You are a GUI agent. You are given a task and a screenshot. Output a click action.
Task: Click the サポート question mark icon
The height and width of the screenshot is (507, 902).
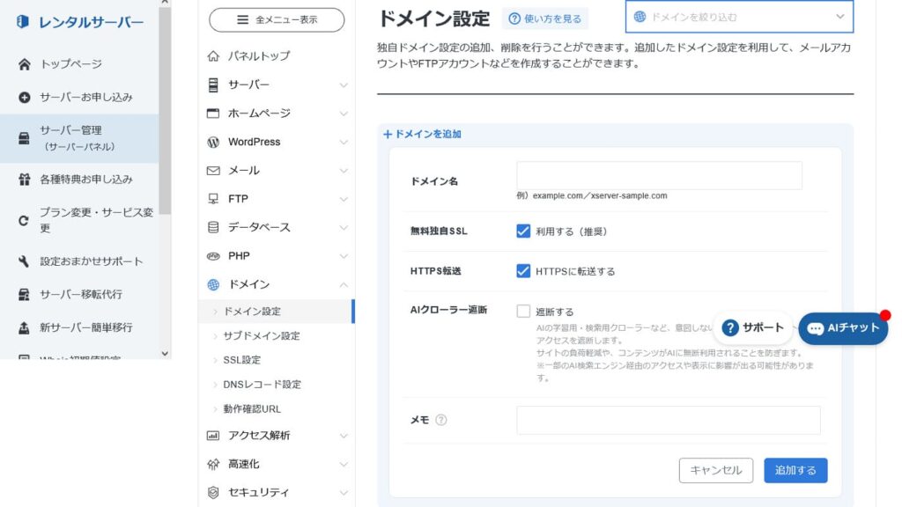pyautogui.click(x=730, y=327)
